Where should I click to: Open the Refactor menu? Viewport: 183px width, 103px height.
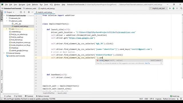click(x=35, y=5)
